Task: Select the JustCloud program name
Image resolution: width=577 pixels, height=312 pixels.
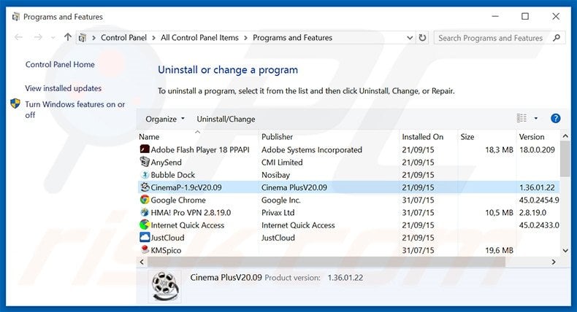Action: click(167, 238)
